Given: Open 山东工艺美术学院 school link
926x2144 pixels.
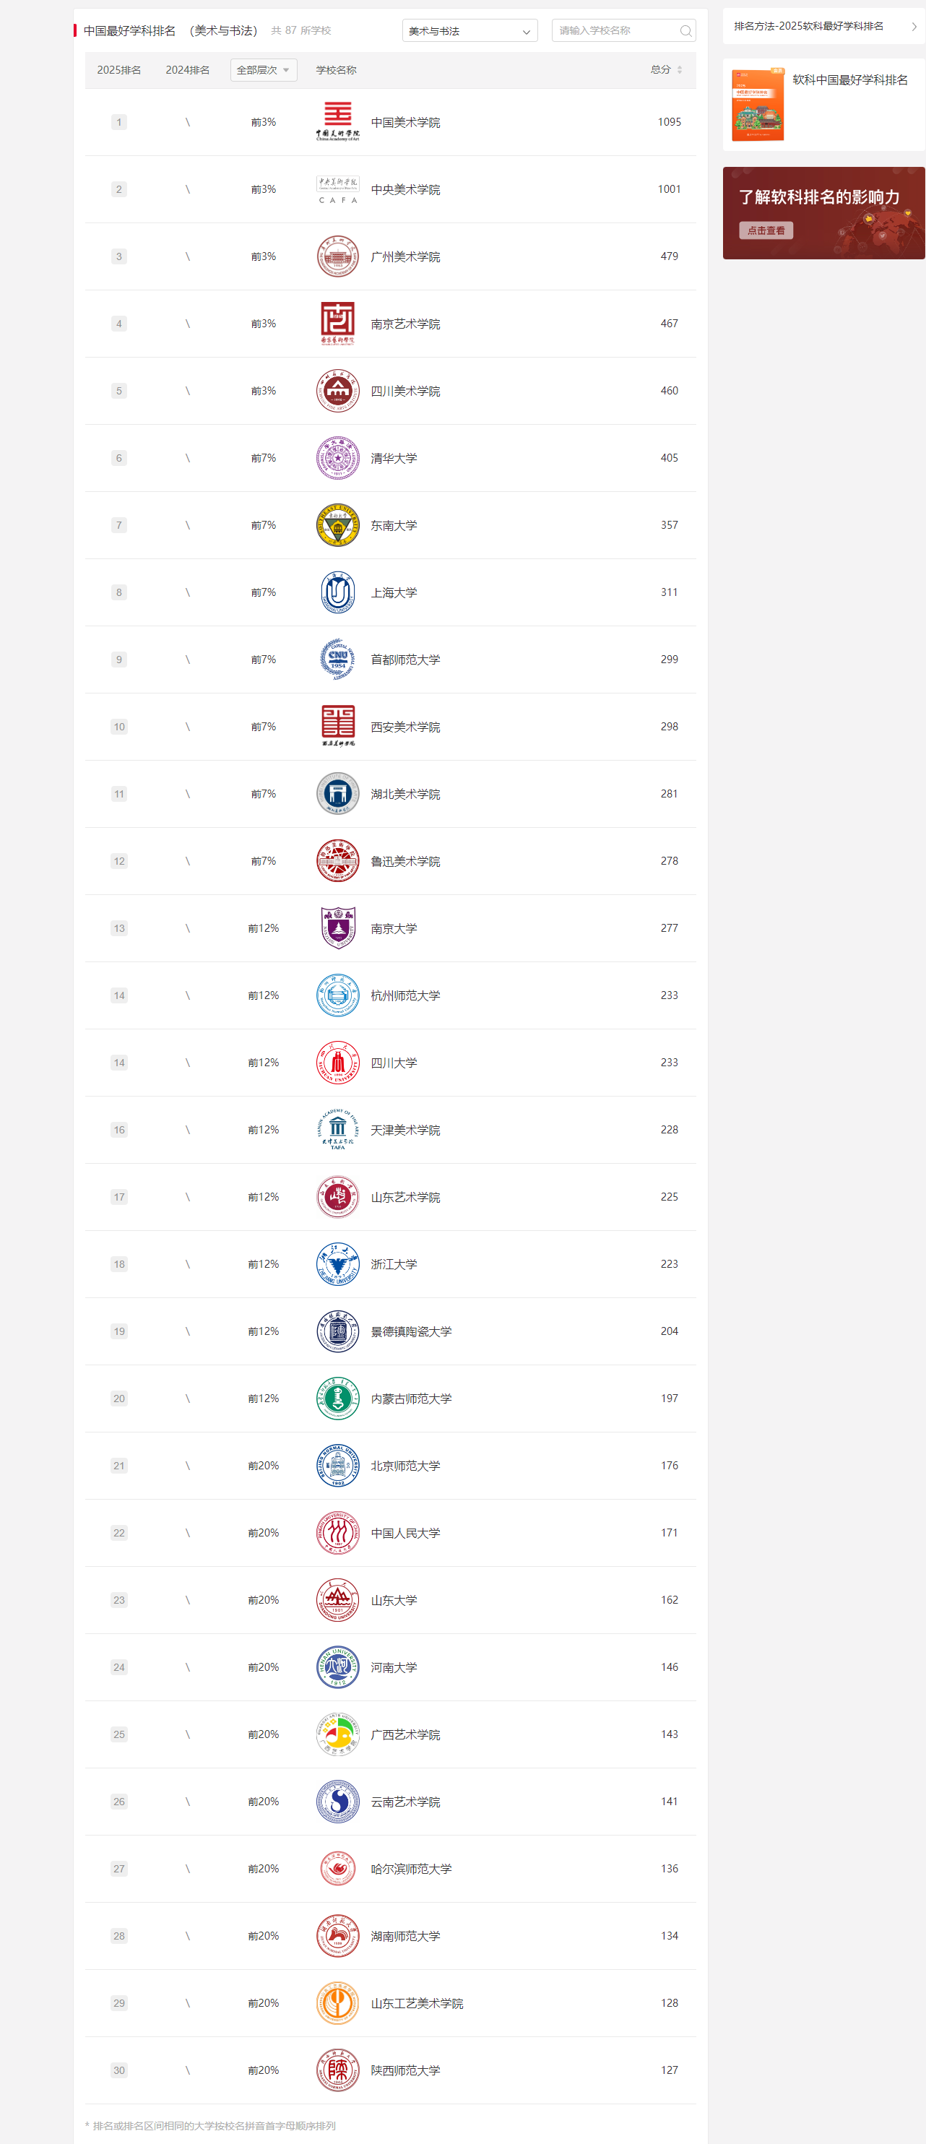Looking at the screenshot, I should click(417, 2003).
